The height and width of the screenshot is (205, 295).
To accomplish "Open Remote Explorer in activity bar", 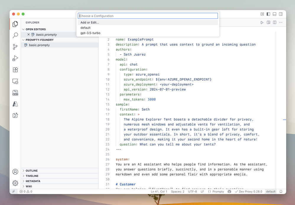I will (15, 81).
